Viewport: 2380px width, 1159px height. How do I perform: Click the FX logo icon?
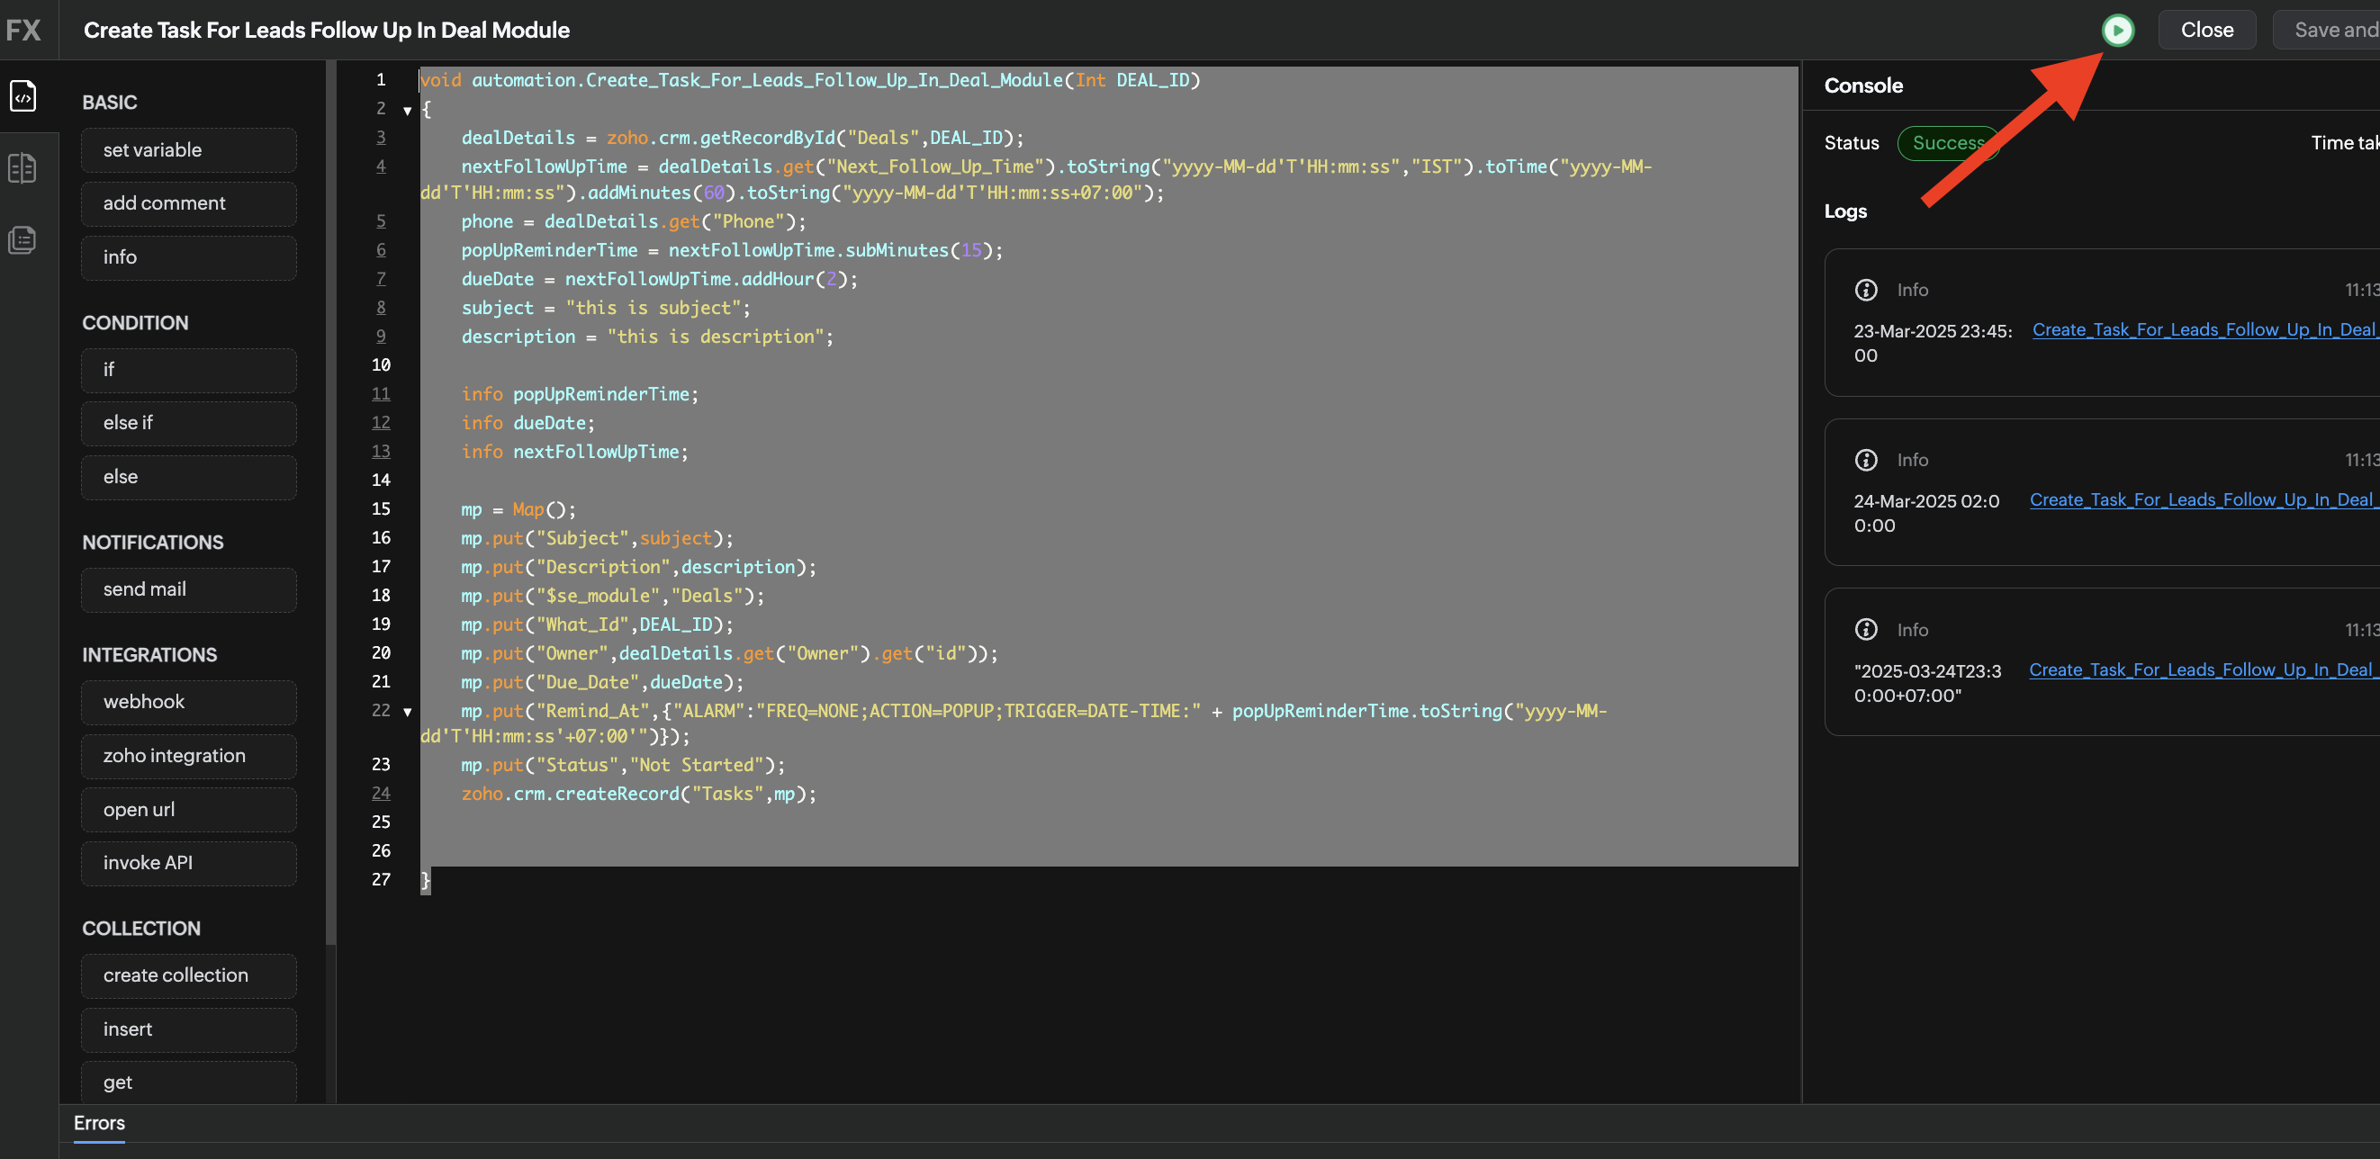[23, 31]
